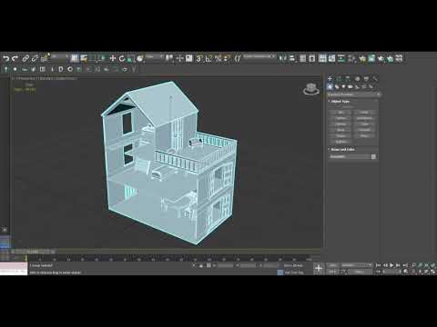Click the large plus Set Keys button
The width and height of the screenshot is (437, 327).
(319, 268)
